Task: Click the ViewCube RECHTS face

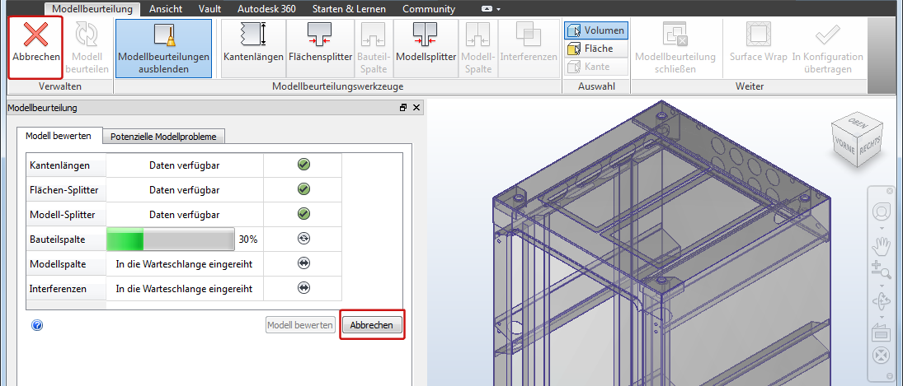Action: tap(869, 144)
